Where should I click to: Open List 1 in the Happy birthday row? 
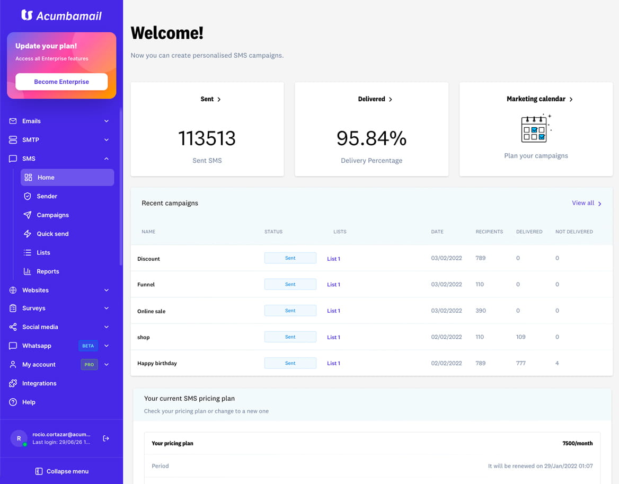pyautogui.click(x=333, y=363)
